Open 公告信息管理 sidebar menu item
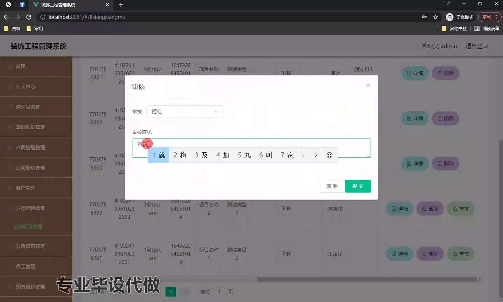The width and height of the screenshot is (503, 302). (x=30, y=246)
